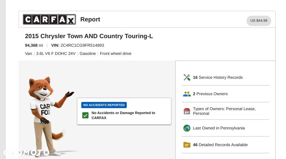Viewport: 286px width, 159px height.
Task: Click the VIN number 2C4RC1CG9FR514893
Action: point(82,45)
